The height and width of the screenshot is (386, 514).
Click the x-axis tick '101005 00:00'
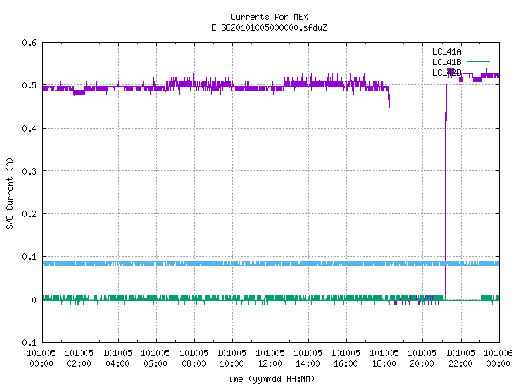click(41, 359)
